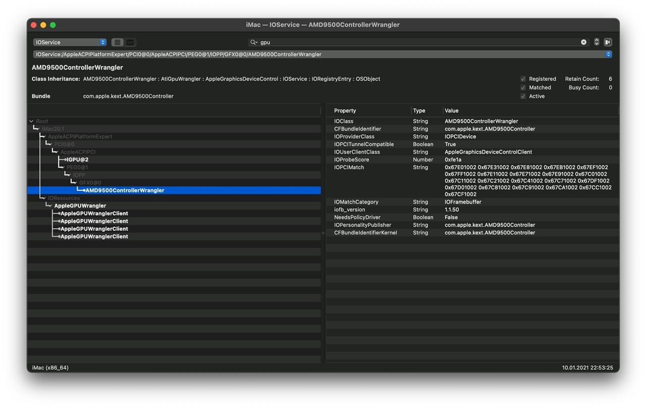Collapse the PCI0@0 node
This screenshot has width=646, height=408.
(x=50, y=144)
